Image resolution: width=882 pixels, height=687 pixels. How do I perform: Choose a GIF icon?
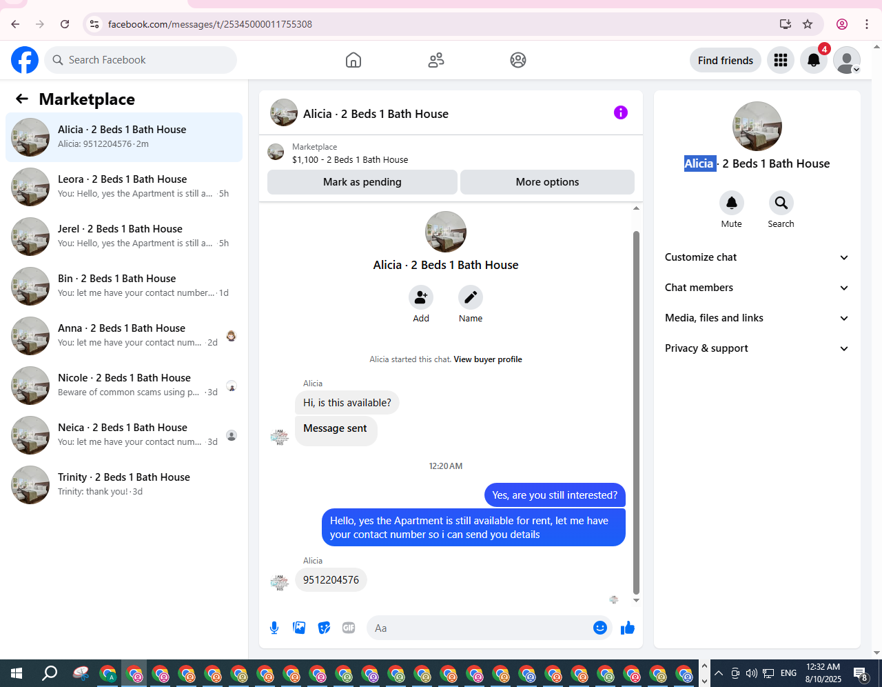(349, 628)
